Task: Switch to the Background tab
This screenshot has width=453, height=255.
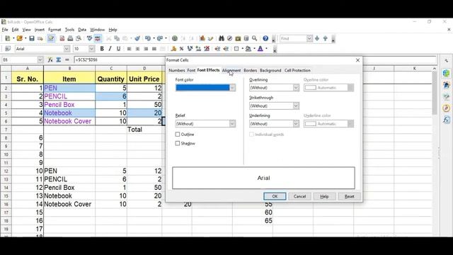Action: point(270,70)
